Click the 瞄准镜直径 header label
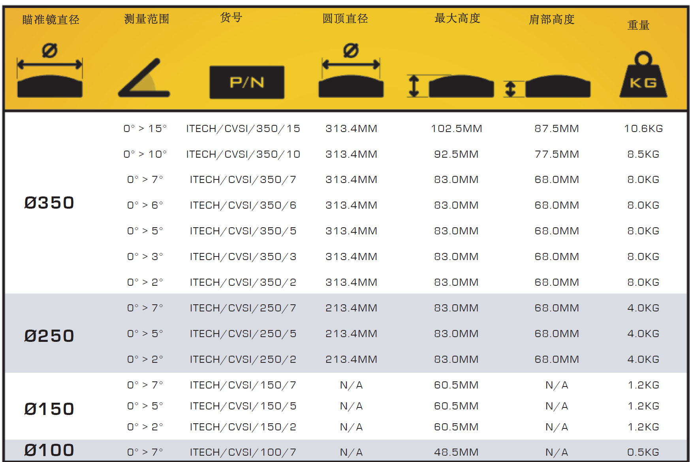Viewport: 690px width, 462px height. [51, 19]
